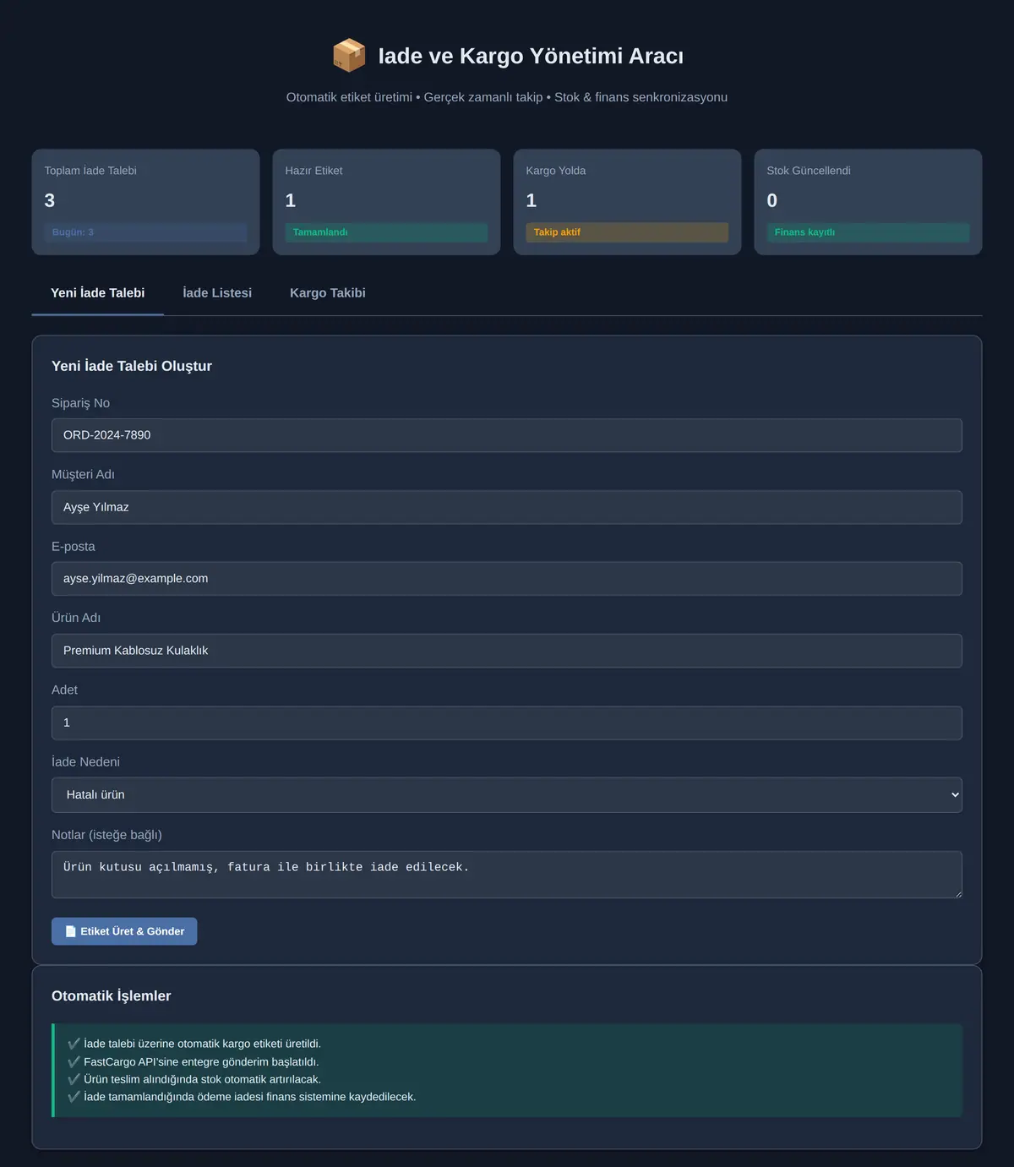Click the Kargo Yolda card label

click(556, 171)
